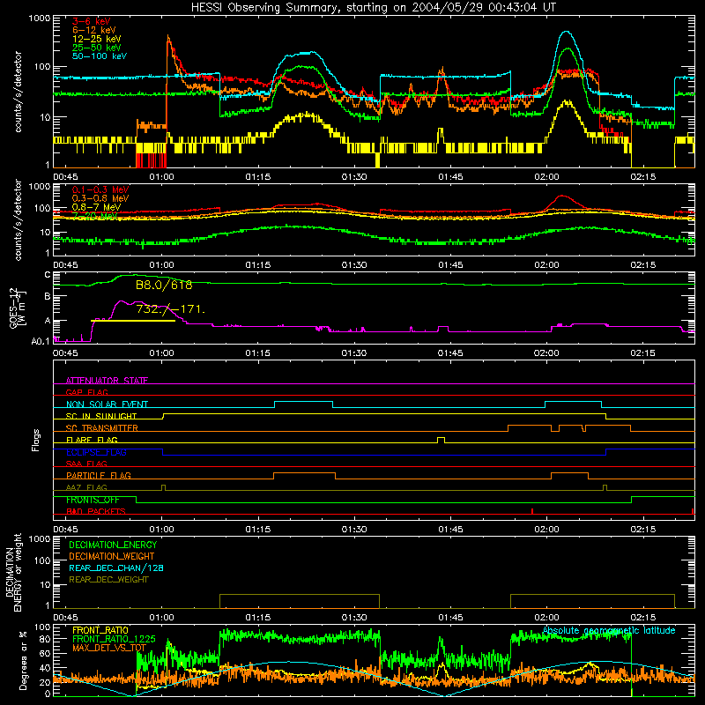Select the ECLIPSE_FLAG label

96,452
